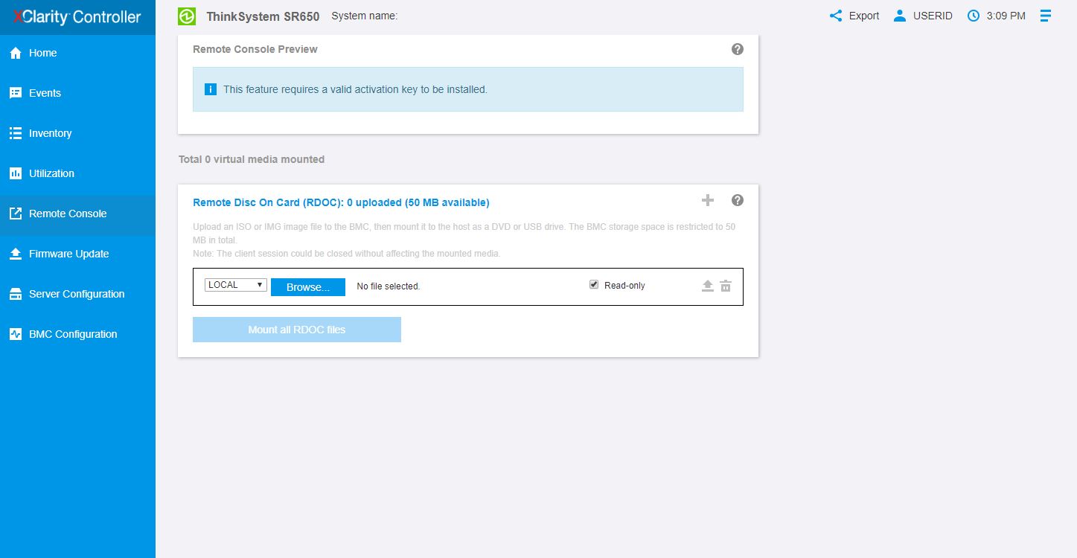Image resolution: width=1077 pixels, height=558 pixels.
Task: Open help for Remote Disc On Card
Action: (x=738, y=200)
